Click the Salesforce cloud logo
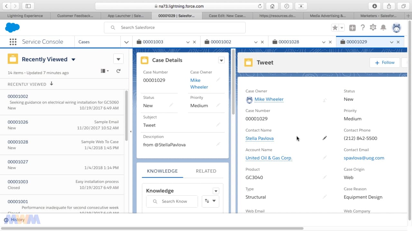This screenshot has width=412, height=231. pyautogui.click(x=13, y=28)
